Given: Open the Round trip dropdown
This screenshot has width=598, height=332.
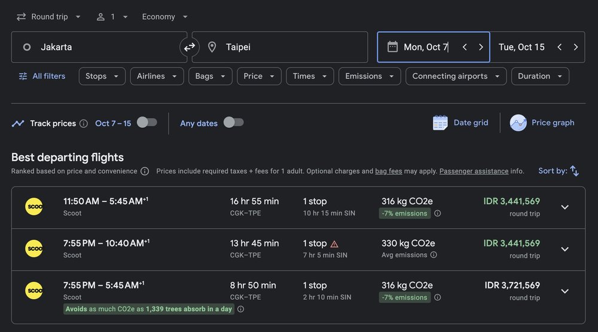Looking at the screenshot, I should pyautogui.click(x=49, y=17).
